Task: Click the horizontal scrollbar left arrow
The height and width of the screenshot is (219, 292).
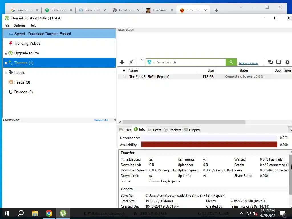Action: pos(120,122)
